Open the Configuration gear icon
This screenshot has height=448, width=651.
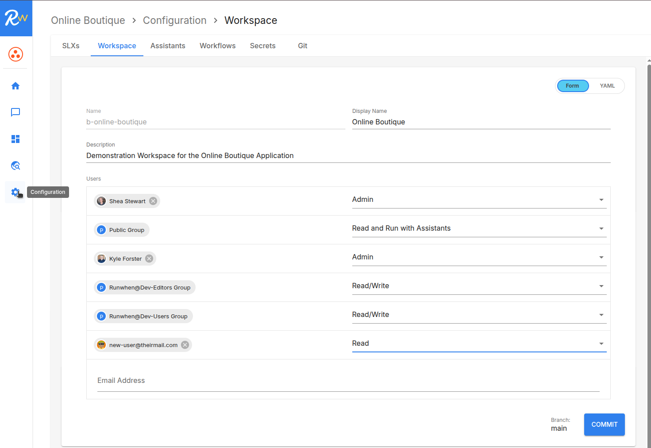[x=15, y=192]
